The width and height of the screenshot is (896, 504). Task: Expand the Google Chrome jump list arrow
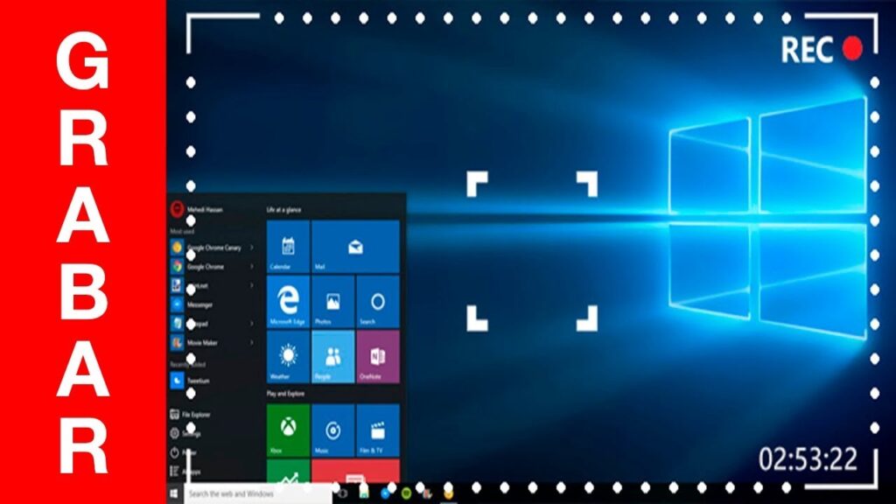pyautogui.click(x=251, y=267)
